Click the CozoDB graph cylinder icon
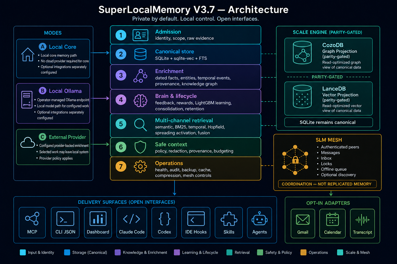Viewport: 397px width, 264px height. click(x=302, y=53)
